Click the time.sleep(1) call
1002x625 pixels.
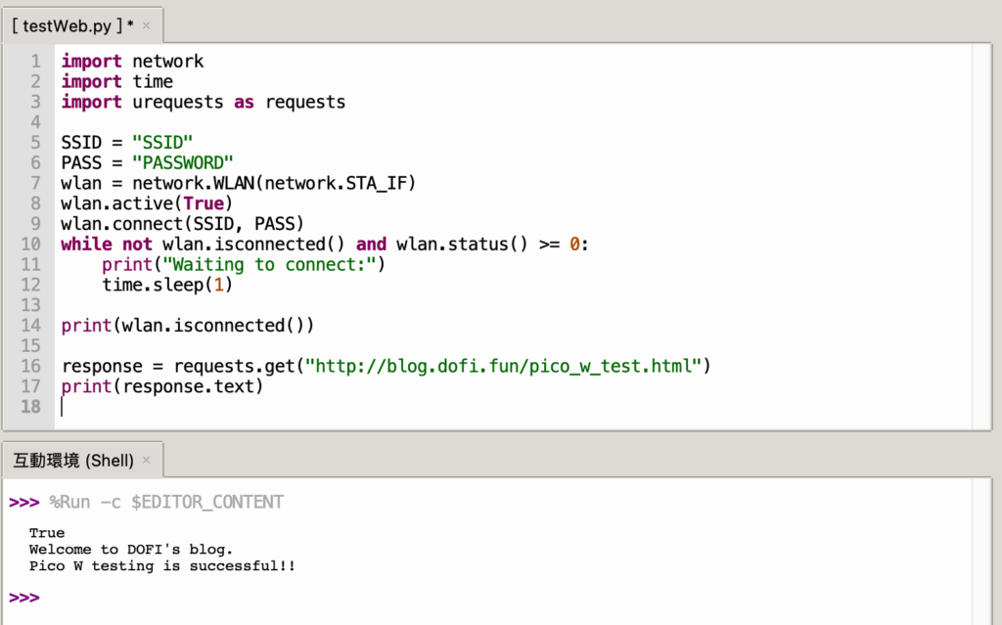[167, 285]
